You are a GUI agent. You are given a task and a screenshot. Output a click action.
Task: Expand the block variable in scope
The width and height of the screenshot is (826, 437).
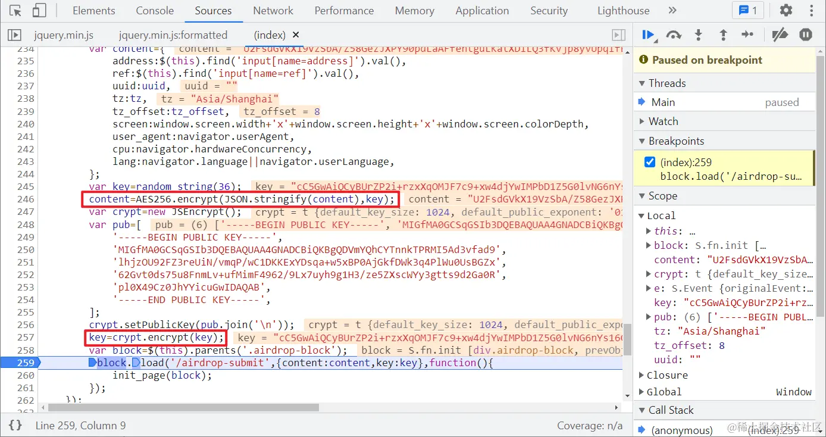pyautogui.click(x=649, y=245)
